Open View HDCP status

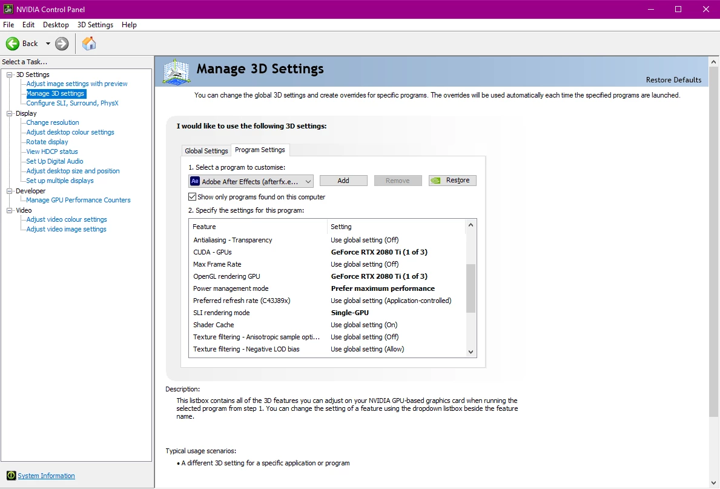click(52, 151)
